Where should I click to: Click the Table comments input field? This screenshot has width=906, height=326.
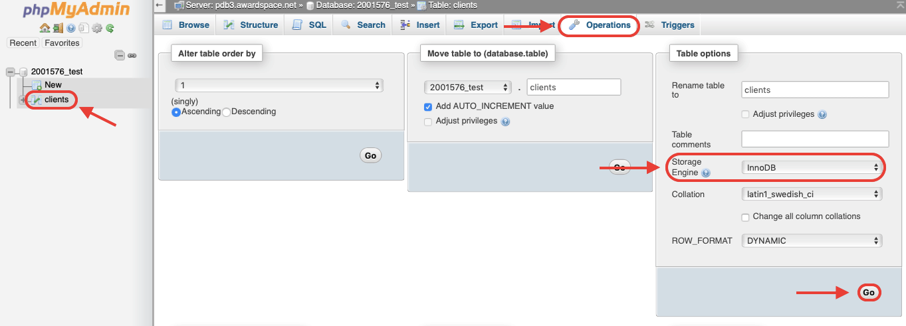pos(815,139)
